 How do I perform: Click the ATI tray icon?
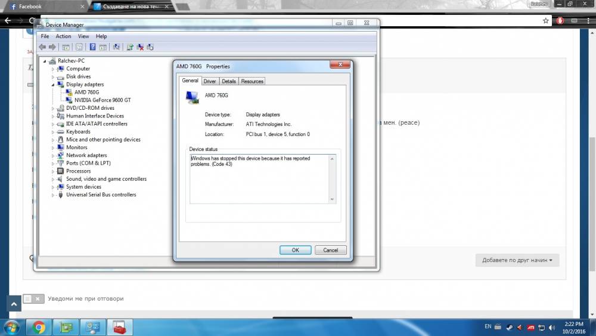pos(530,327)
